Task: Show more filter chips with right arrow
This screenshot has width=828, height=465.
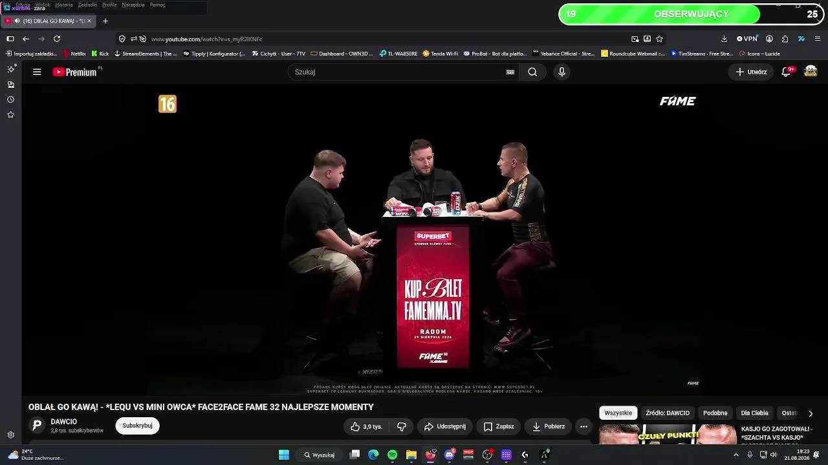Action: [x=811, y=413]
